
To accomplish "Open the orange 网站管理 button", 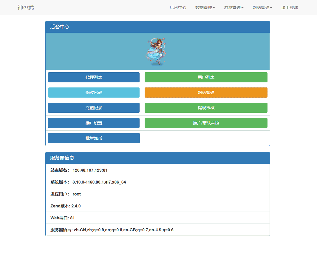I will click(x=206, y=93).
